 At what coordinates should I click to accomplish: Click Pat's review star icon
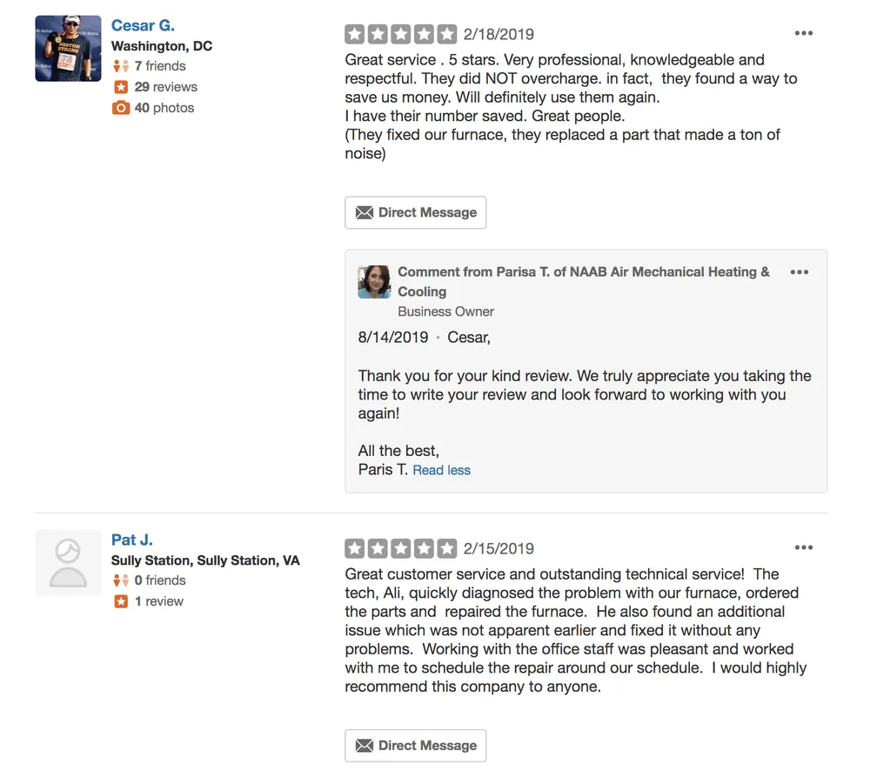pyautogui.click(x=121, y=601)
